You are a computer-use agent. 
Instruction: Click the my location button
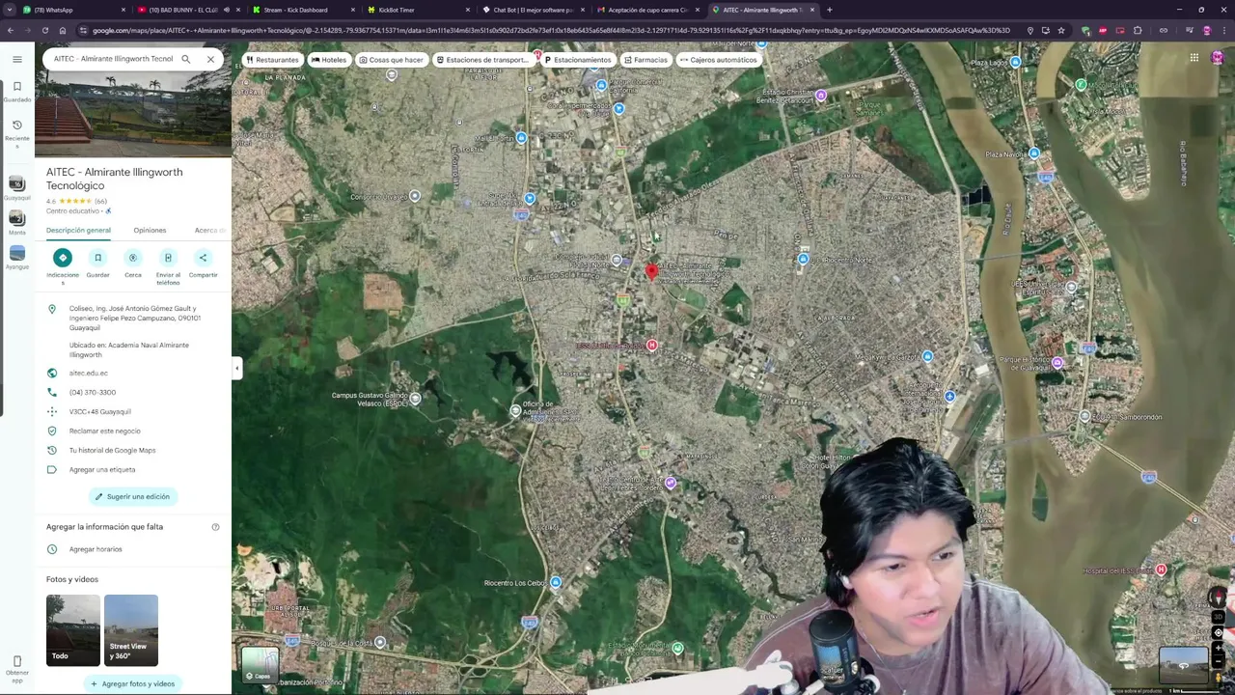coord(1218,632)
